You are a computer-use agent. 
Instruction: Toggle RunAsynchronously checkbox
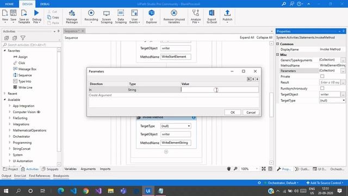click(322, 88)
